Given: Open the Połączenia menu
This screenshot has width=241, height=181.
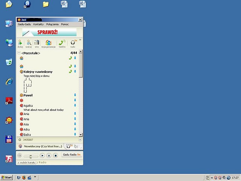Looking at the screenshot, I should click(52, 24).
